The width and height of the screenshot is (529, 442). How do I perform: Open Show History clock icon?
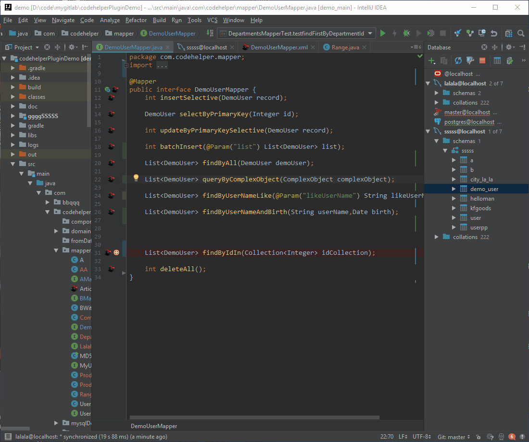(x=482, y=33)
